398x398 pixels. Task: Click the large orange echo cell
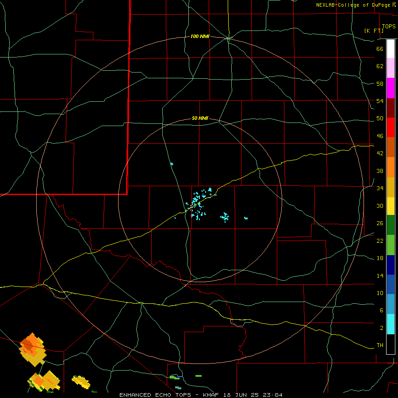[x=33, y=349]
